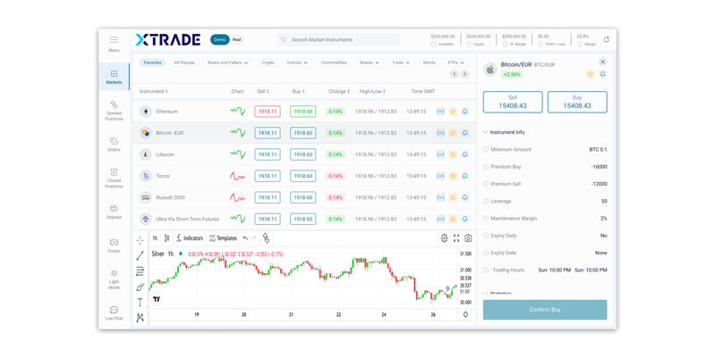Screen dimensions: 715x358
Task: Switch the account to Real mode
Action: 237,39
